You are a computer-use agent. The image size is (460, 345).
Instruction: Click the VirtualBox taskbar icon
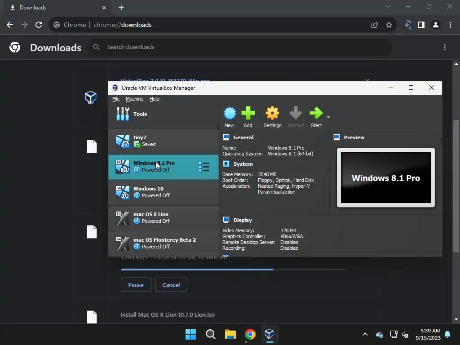coord(270,334)
